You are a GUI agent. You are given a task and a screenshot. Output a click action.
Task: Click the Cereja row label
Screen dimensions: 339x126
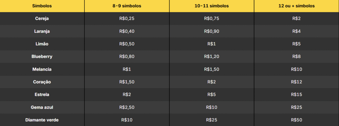pos(42,18)
